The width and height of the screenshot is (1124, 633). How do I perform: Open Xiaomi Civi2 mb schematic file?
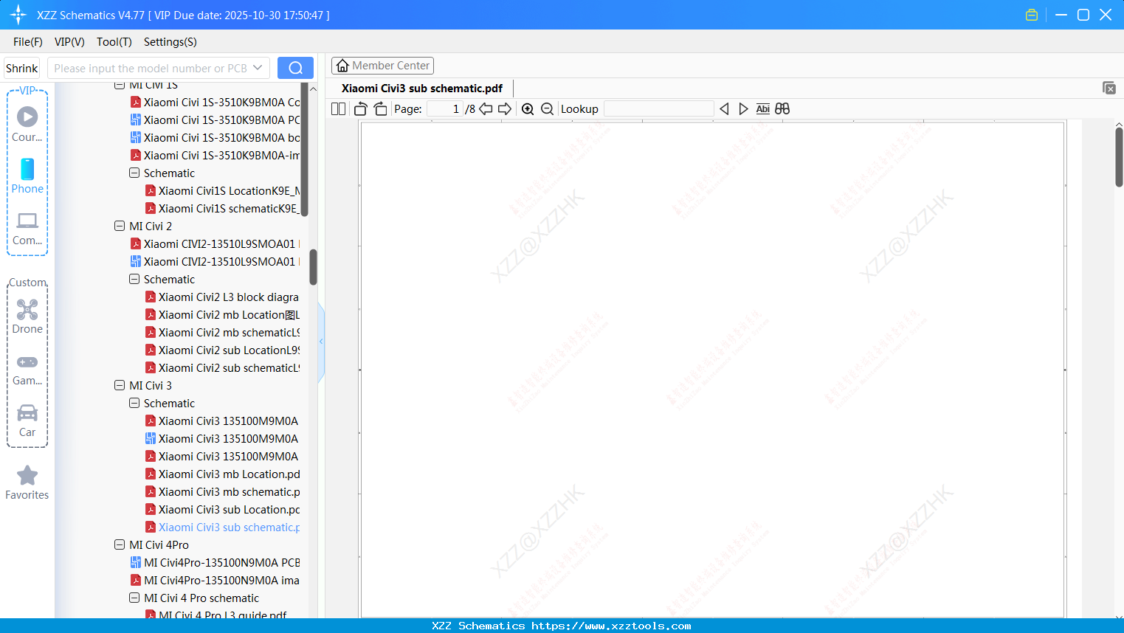pyautogui.click(x=222, y=332)
